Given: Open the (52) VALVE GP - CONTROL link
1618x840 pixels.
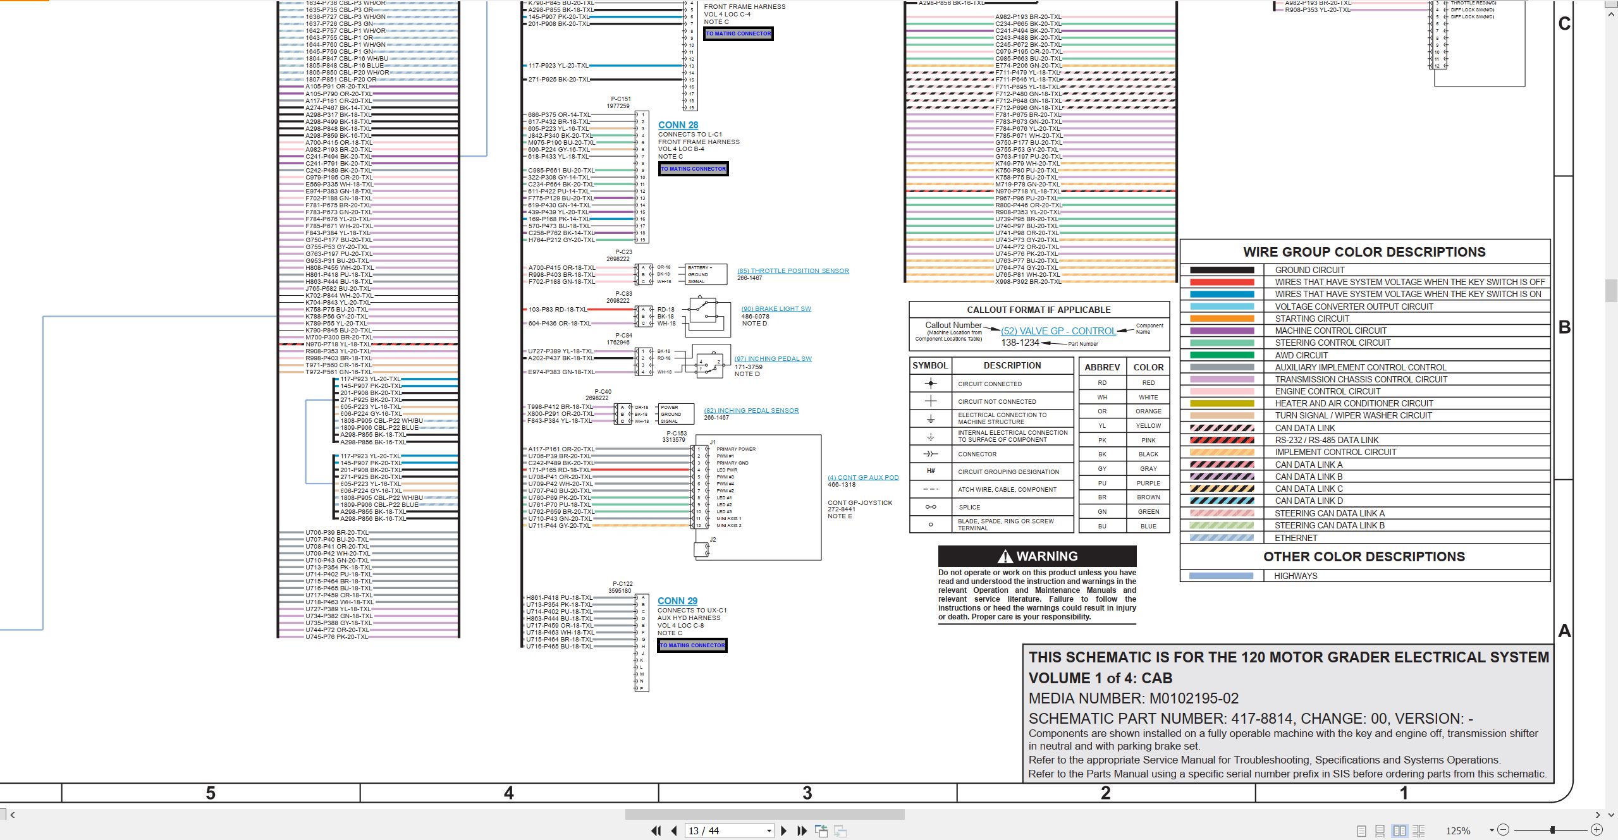Looking at the screenshot, I should 1058,331.
